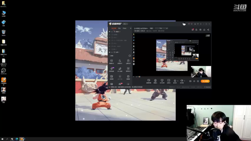Image resolution: width=251 pixels, height=141 pixels.
Task: Open the gift box icon with red dot
Action: 193,30
